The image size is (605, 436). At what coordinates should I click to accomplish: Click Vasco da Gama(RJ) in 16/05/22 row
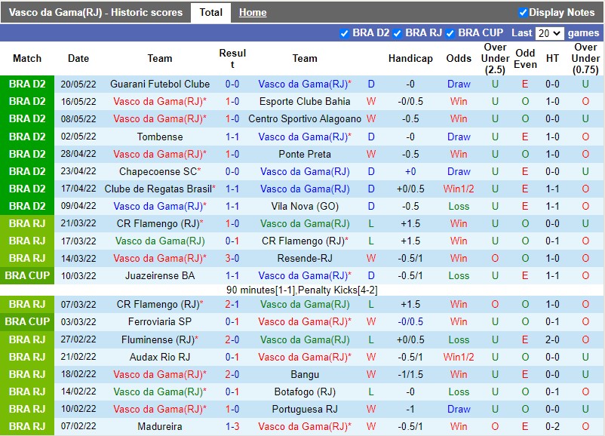click(x=160, y=101)
